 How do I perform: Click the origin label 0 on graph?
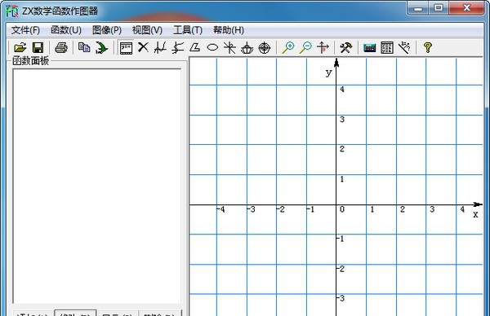[x=342, y=209]
